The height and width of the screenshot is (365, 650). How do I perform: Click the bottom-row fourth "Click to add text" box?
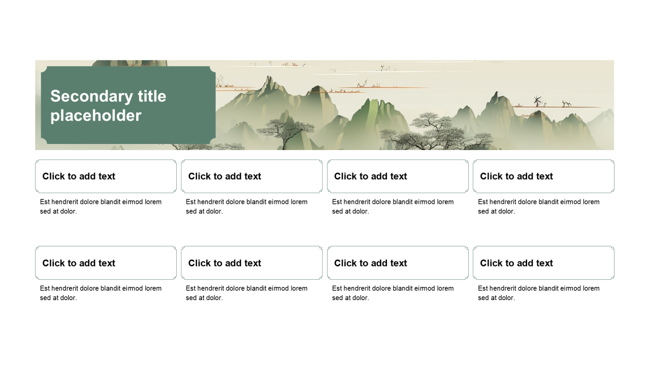[x=543, y=263]
